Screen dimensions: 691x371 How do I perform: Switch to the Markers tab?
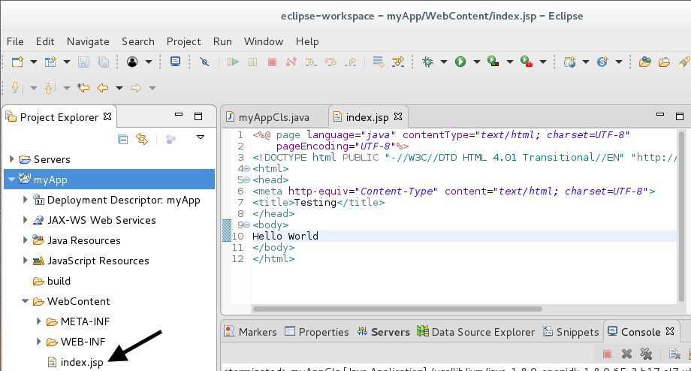click(x=250, y=332)
